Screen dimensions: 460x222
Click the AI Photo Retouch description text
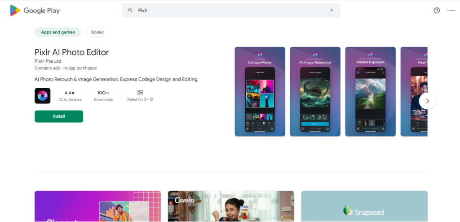click(116, 79)
